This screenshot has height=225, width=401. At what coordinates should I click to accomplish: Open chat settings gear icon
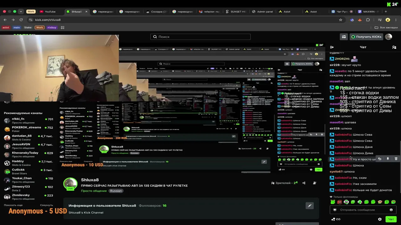pos(380,219)
